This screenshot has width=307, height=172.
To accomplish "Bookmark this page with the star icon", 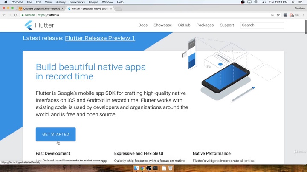I will pos(278,15).
